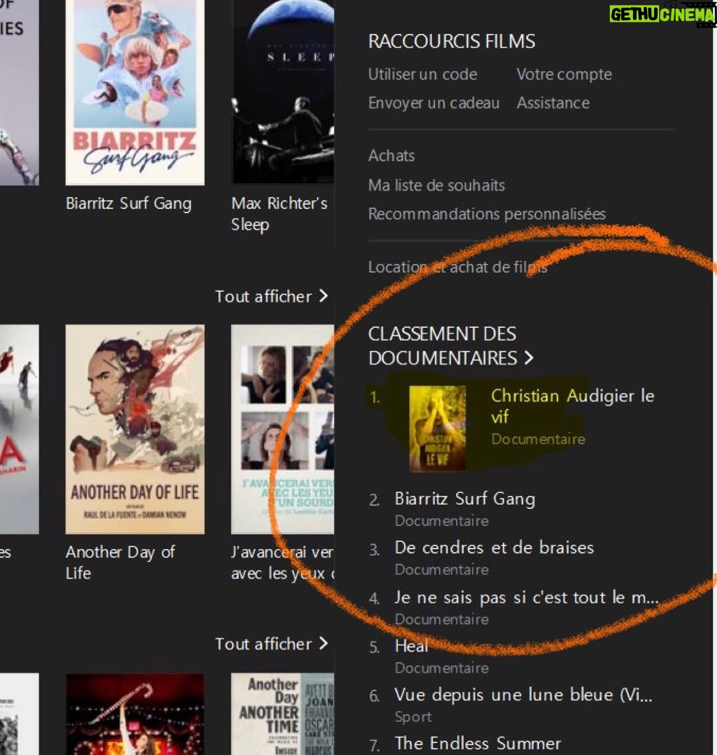
Task: Open J'avancerai caption text
Action: tap(282, 562)
